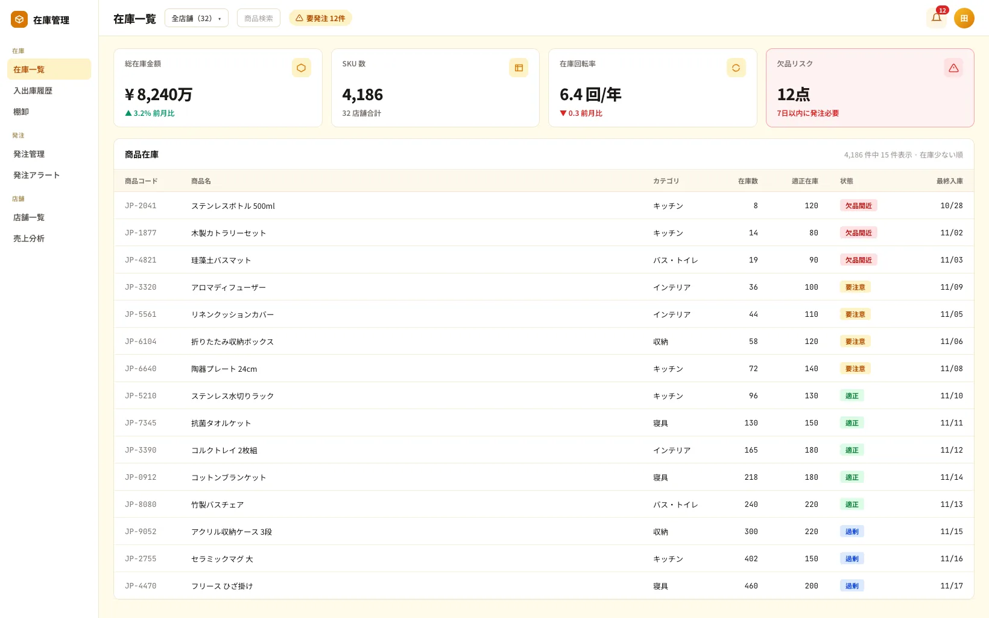Click the table icon on SKU数 card
Image resolution: width=989 pixels, height=618 pixels.
click(519, 68)
